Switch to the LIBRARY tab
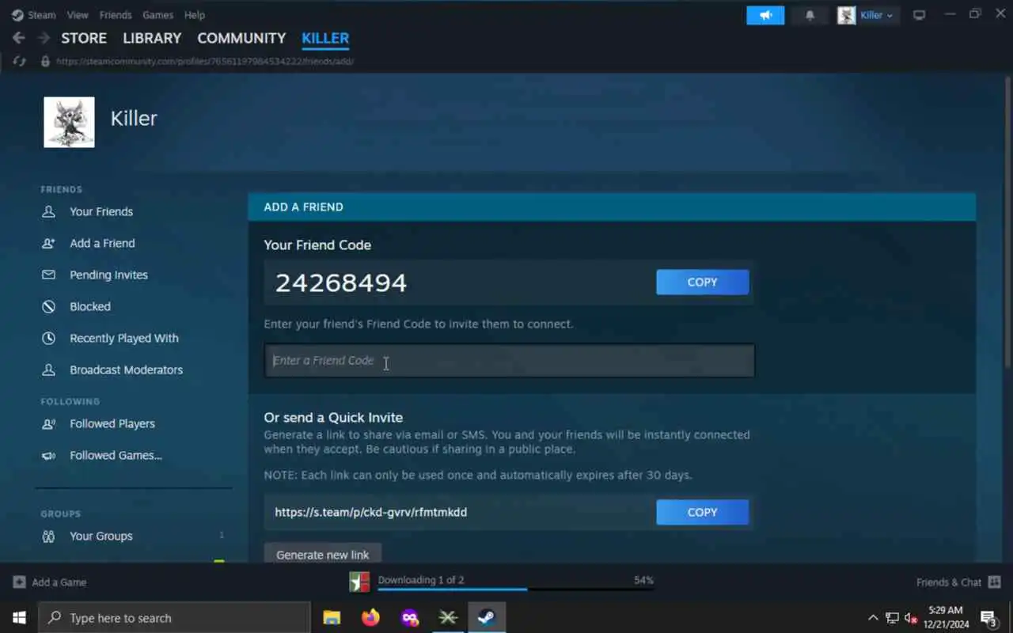1013x633 pixels. click(x=152, y=38)
